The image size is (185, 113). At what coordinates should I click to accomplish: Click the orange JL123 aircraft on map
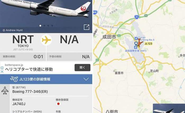point(140,43)
